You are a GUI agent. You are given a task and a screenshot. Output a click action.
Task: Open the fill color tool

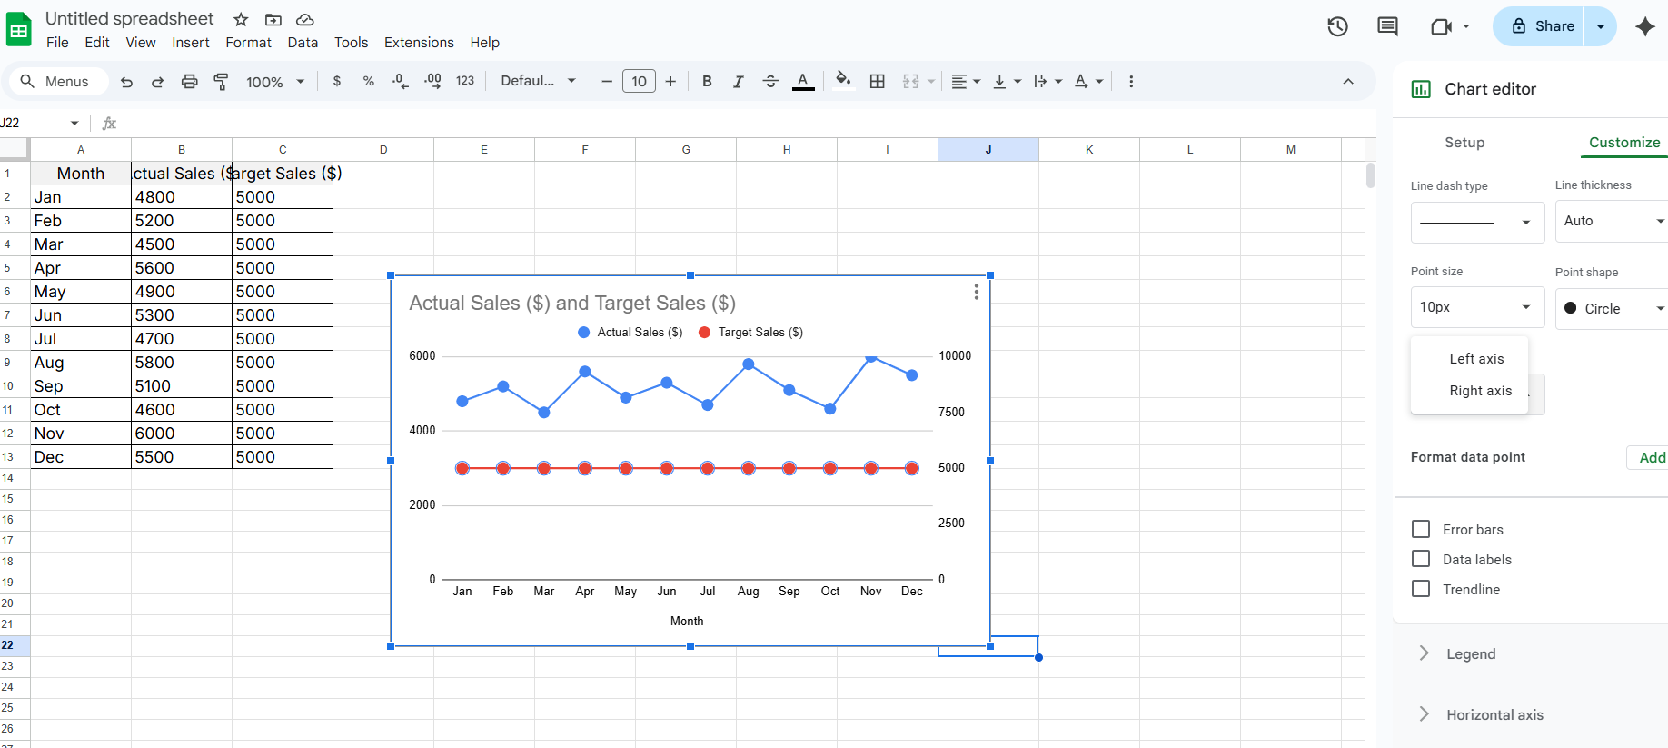coord(843,82)
